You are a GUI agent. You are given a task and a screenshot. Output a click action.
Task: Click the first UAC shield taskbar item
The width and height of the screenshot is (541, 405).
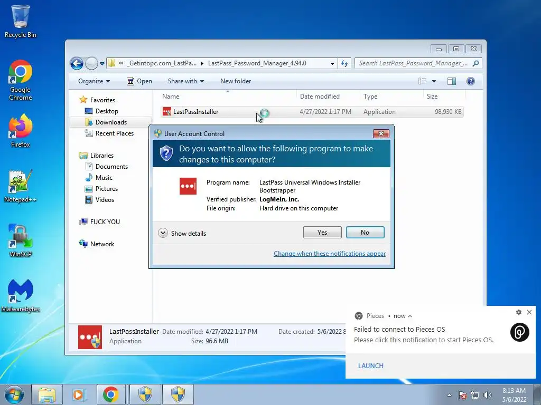145,394
